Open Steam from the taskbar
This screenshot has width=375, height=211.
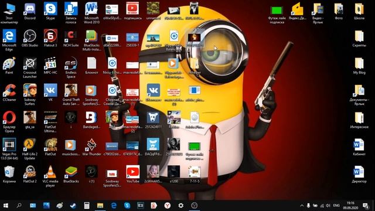click(x=73, y=205)
